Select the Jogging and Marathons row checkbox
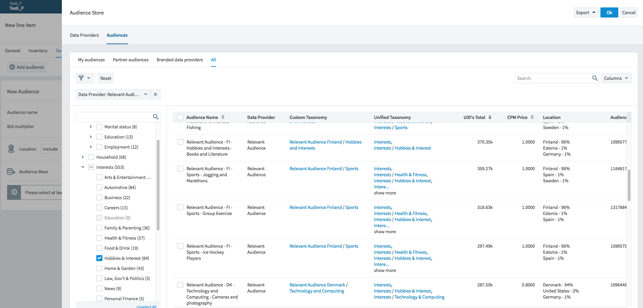The height and width of the screenshot is (308, 643). coord(180,168)
